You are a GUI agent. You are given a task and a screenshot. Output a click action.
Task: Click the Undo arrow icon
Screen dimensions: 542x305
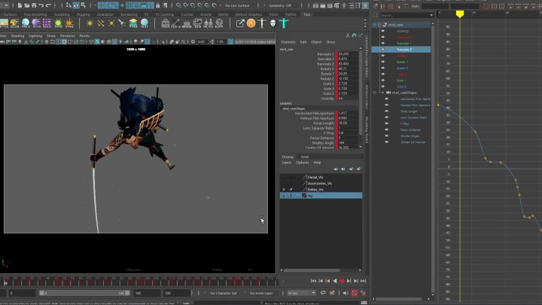[x=41, y=5]
